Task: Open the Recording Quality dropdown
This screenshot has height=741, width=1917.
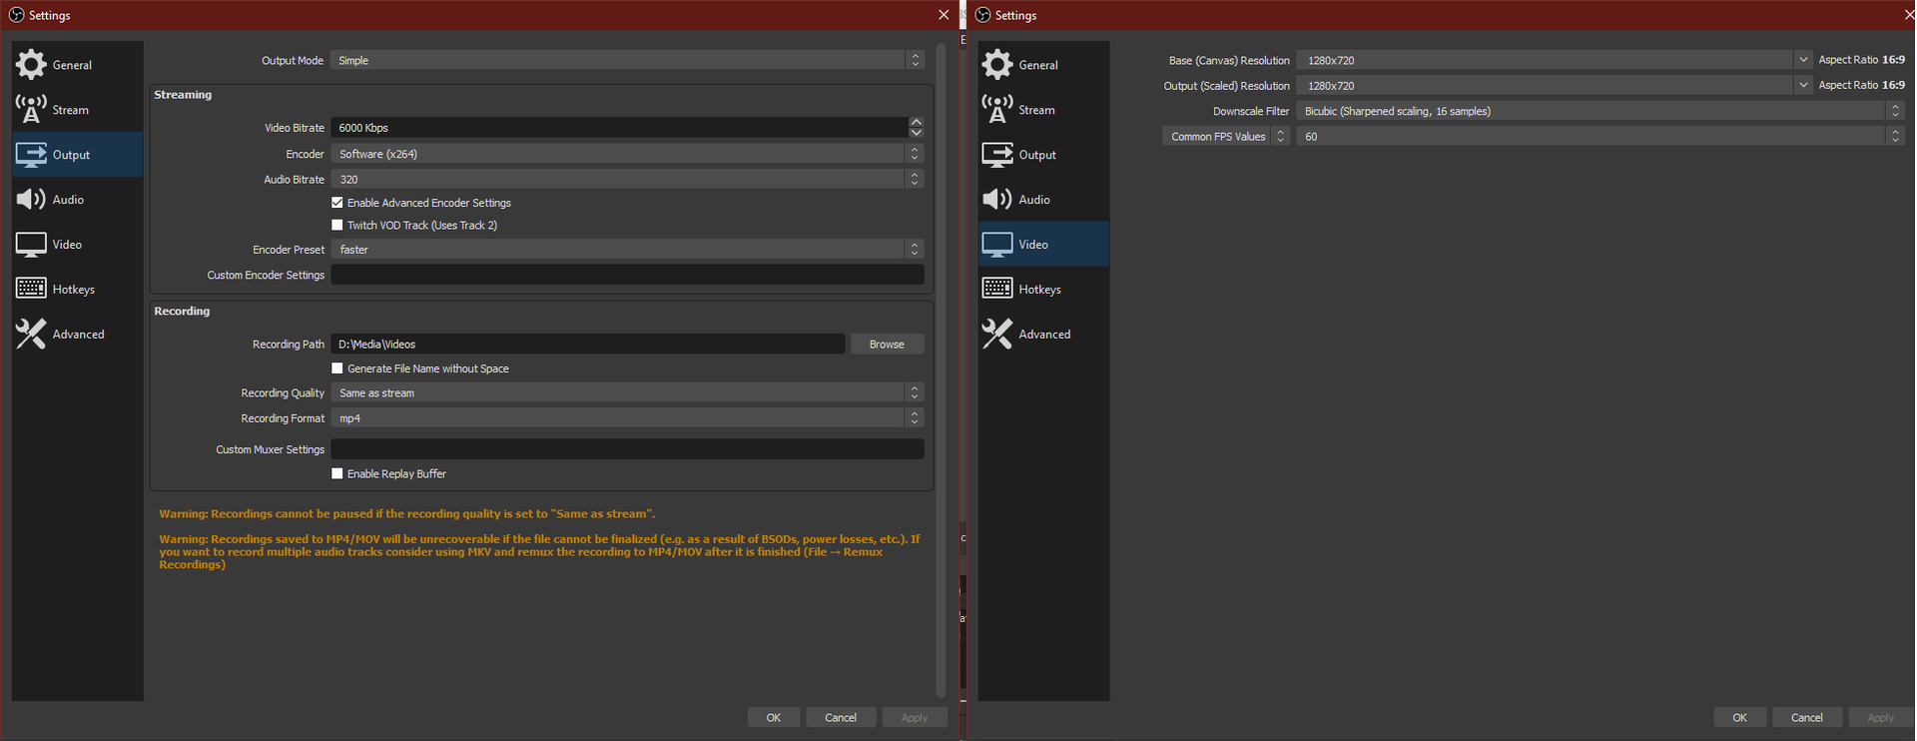Action: pyautogui.click(x=627, y=392)
